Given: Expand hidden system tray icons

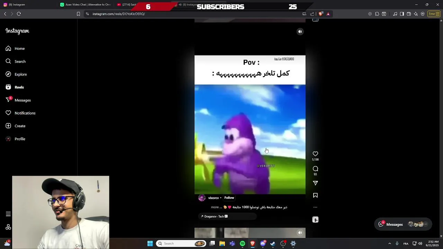Looking at the screenshot, I should [389, 243].
